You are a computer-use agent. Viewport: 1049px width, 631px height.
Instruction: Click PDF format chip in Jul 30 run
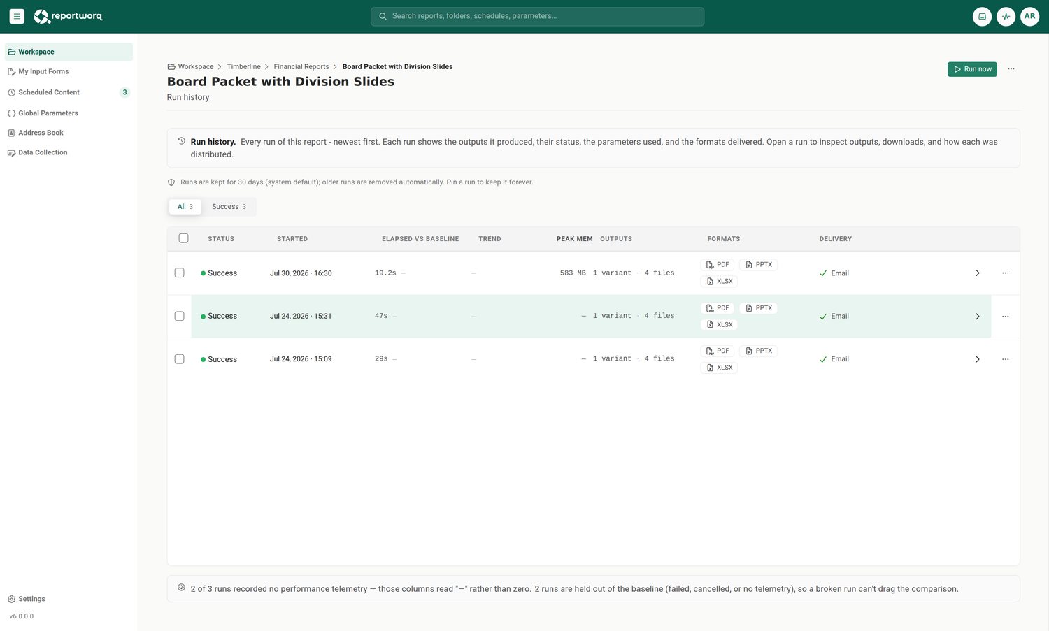point(718,265)
